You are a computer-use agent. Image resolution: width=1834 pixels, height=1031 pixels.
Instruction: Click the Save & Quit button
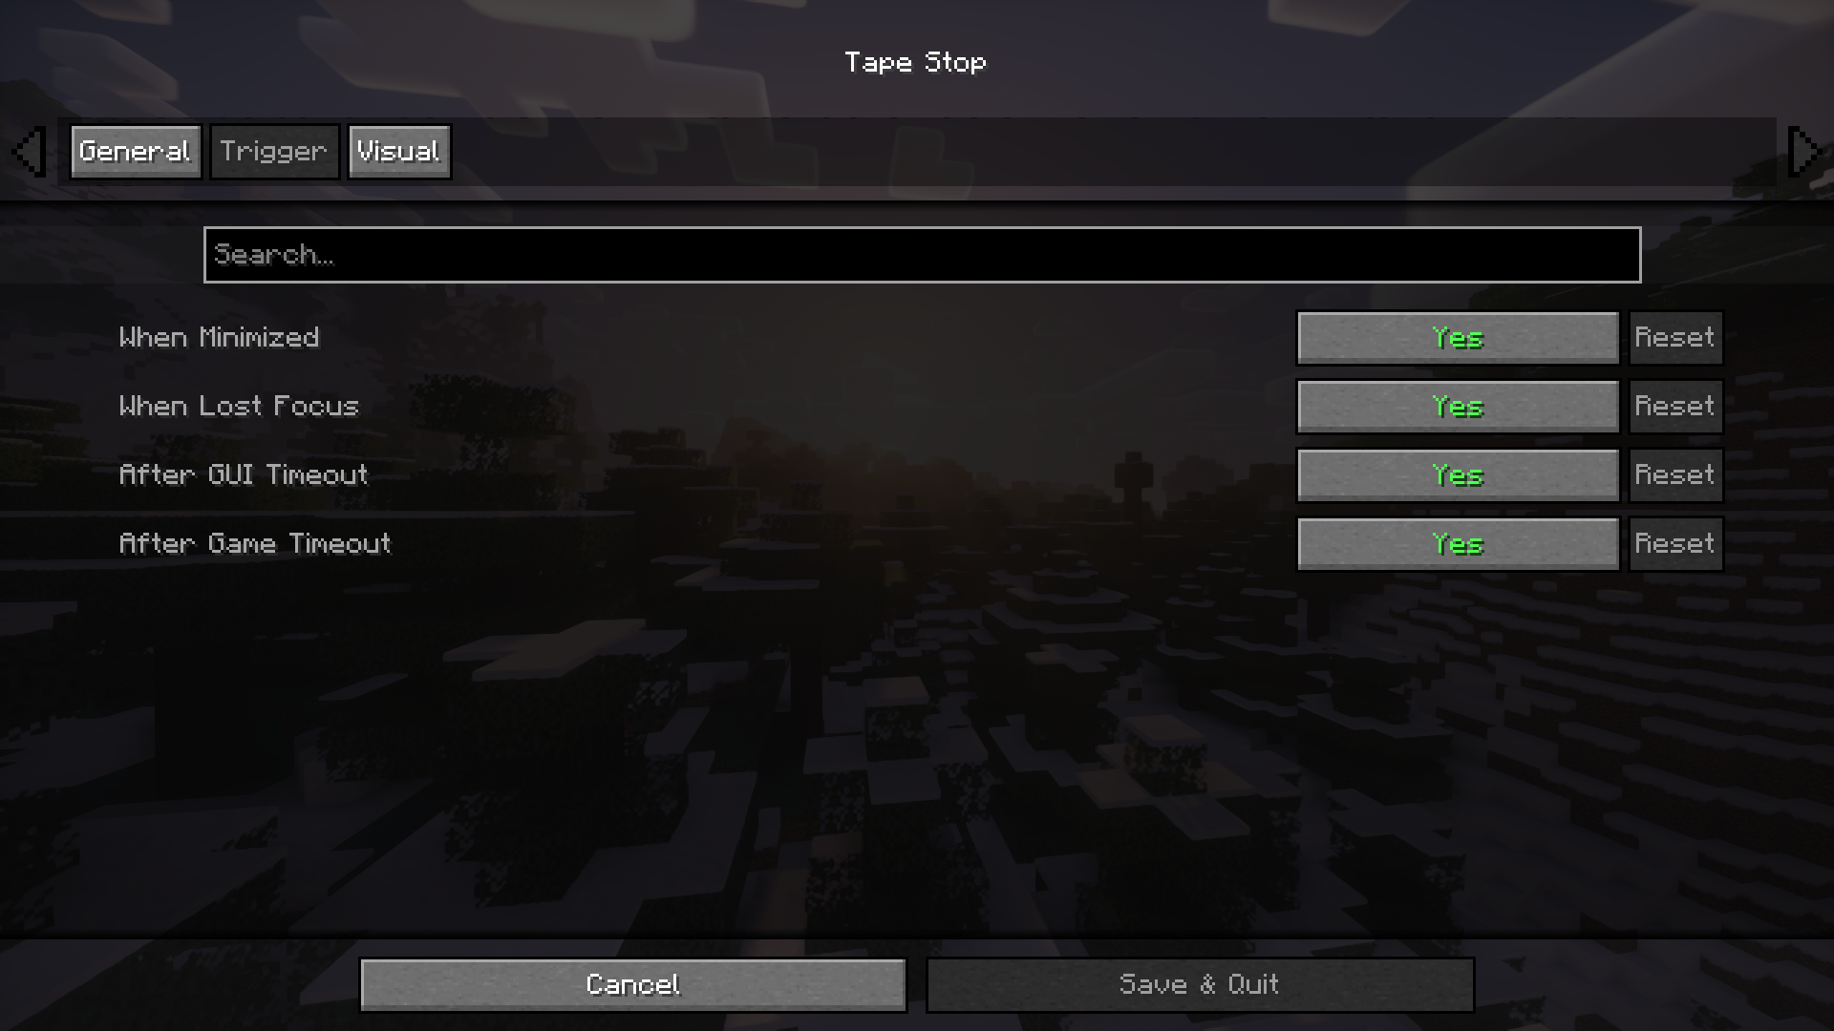1199,983
